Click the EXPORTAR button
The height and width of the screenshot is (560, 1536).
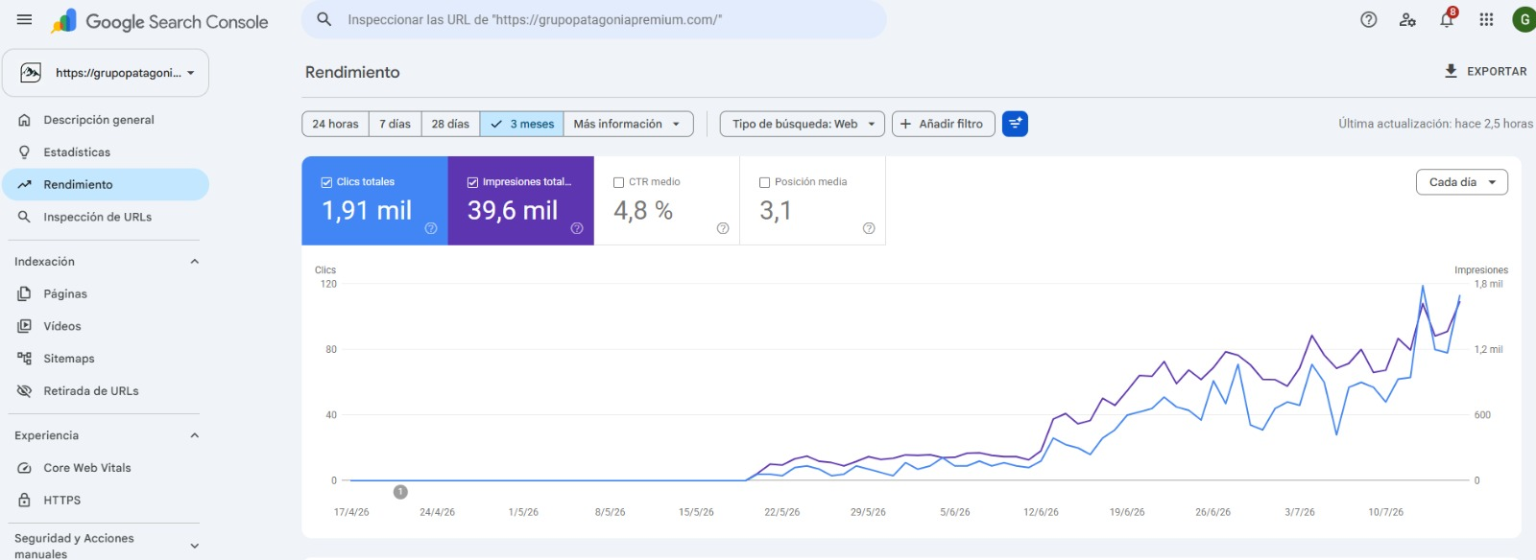pyautogui.click(x=1485, y=71)
